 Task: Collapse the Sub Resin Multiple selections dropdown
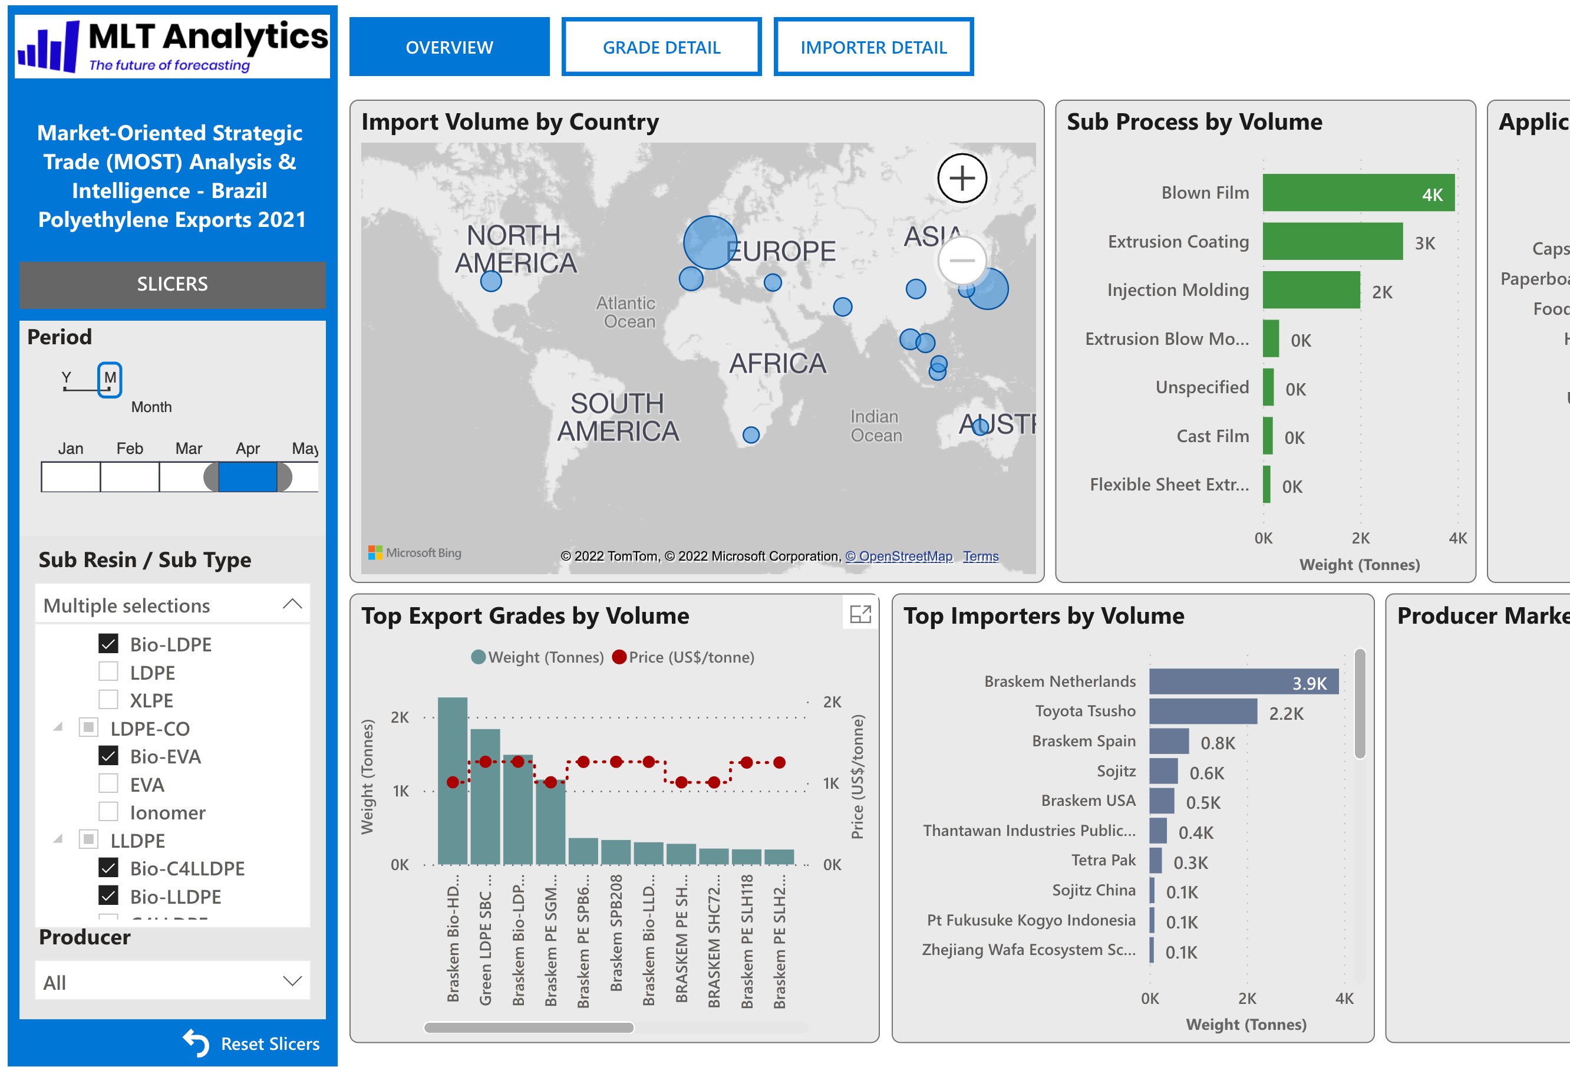point(172,605)
